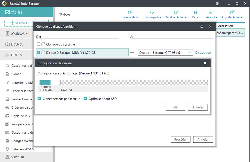
Task: Select the TÂCHES sidebar tab
Action: click(27, 12)
